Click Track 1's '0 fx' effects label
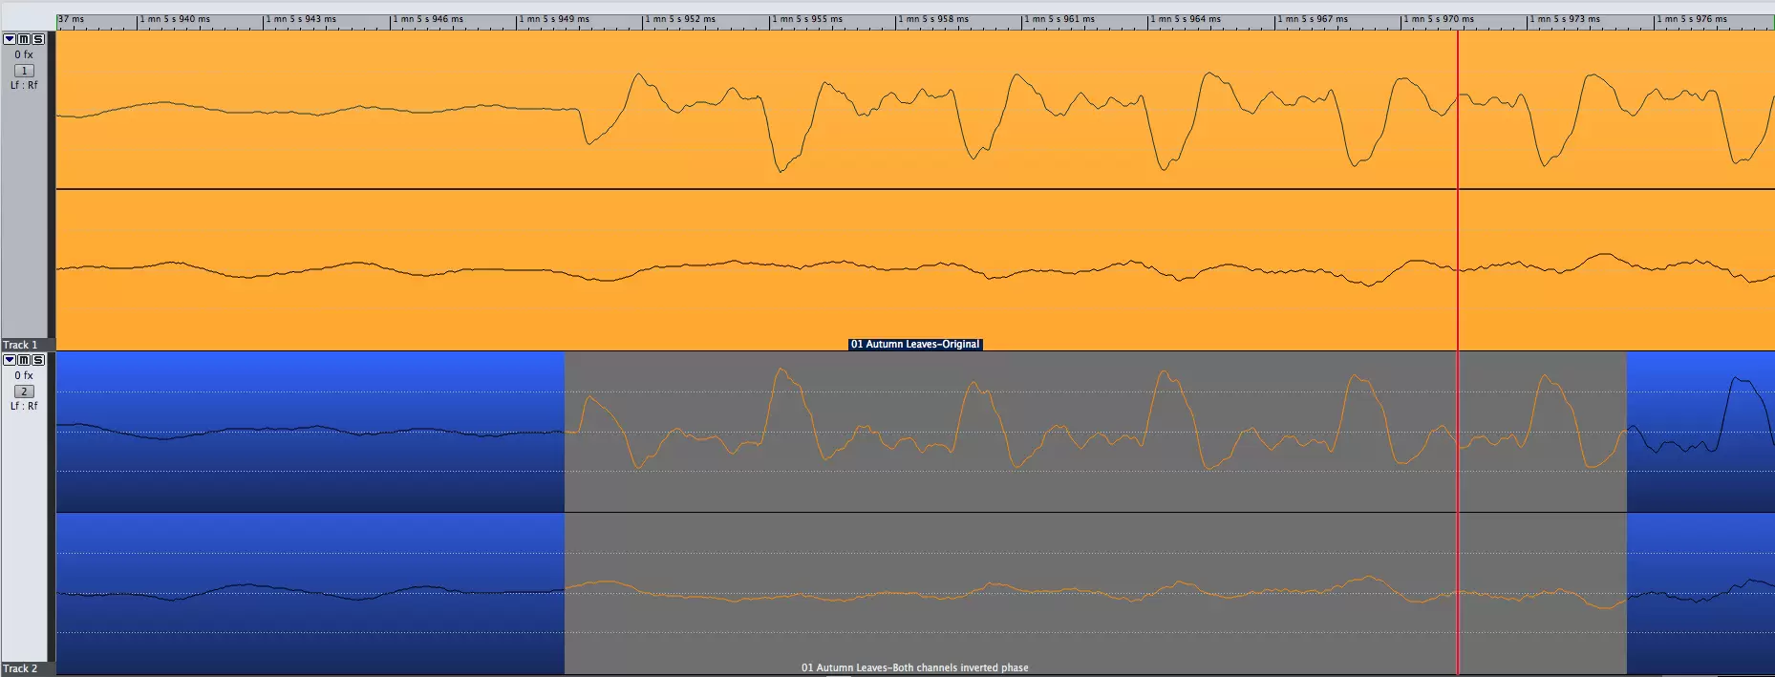The image size is (1775, 677). 24,54
